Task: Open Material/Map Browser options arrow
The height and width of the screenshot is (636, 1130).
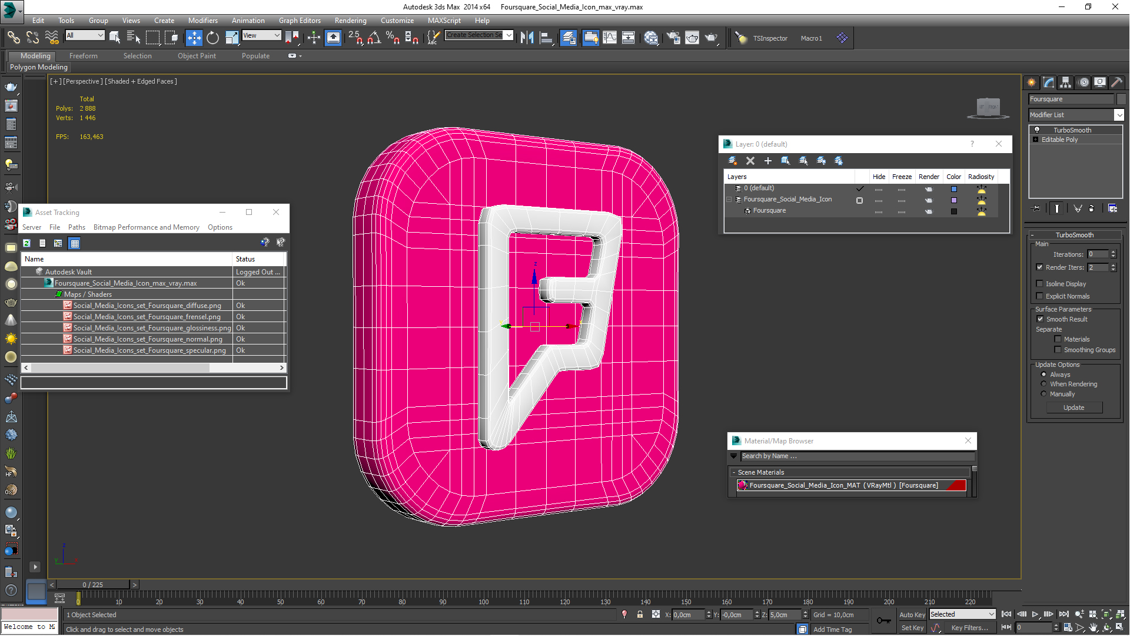Action: [733, 456]
